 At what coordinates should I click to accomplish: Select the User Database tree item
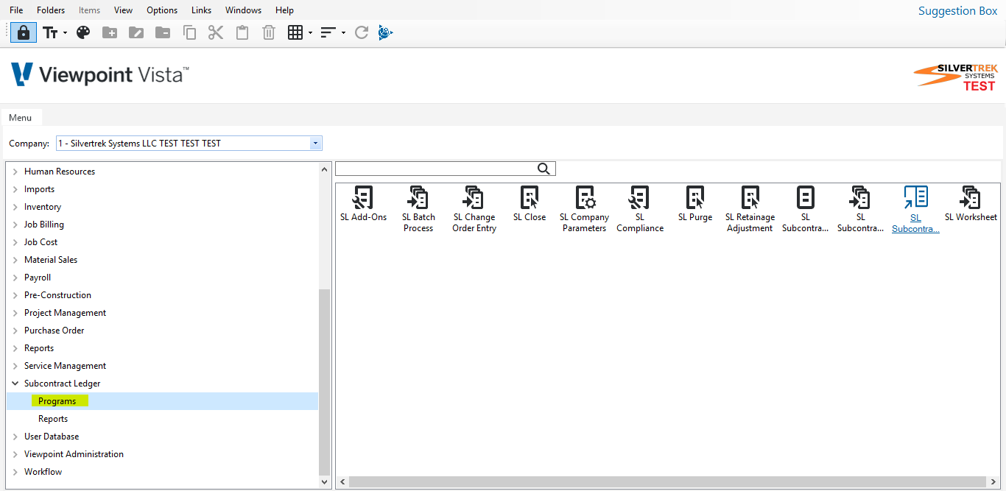[52, 437]
